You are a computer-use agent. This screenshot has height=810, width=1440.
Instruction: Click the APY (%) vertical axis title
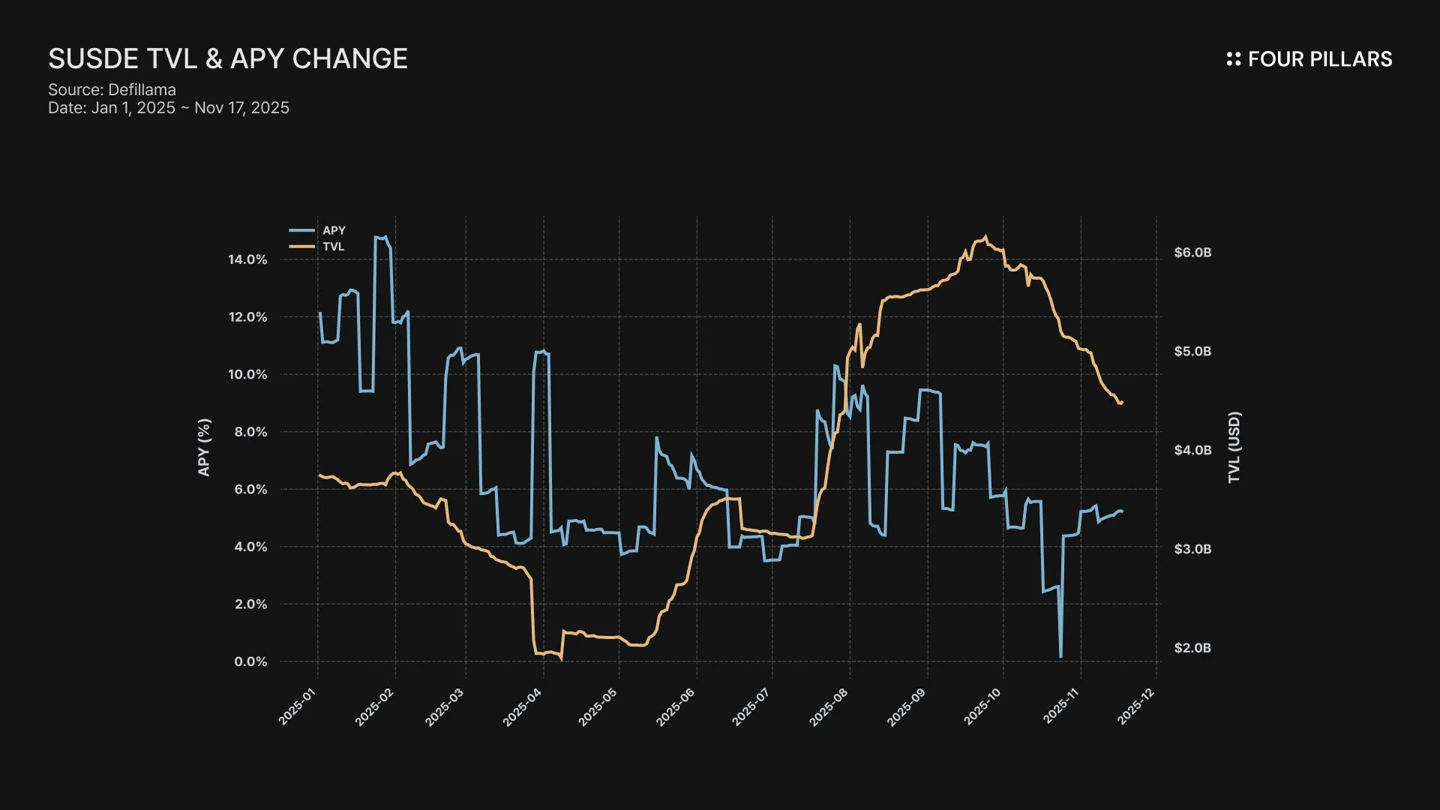pyautogui.click(x=204, y=447)
